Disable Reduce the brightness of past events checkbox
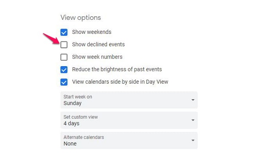The width and height of the screenshot is (271, 163). click(x=64, y=70)
